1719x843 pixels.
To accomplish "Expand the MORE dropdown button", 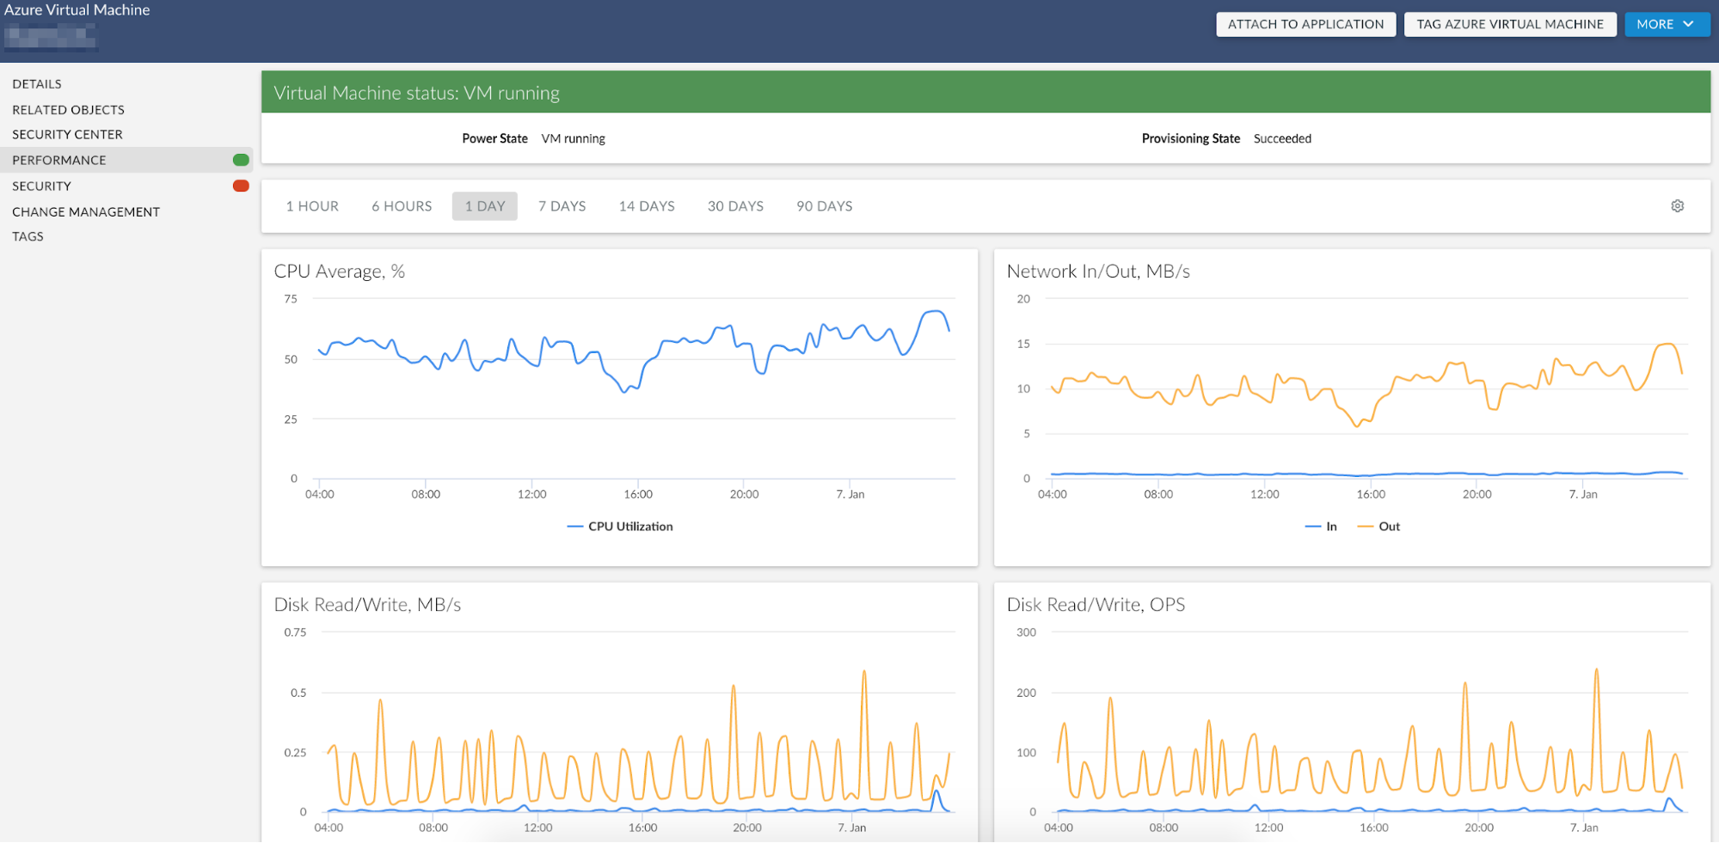I will tap(1667, 24).
